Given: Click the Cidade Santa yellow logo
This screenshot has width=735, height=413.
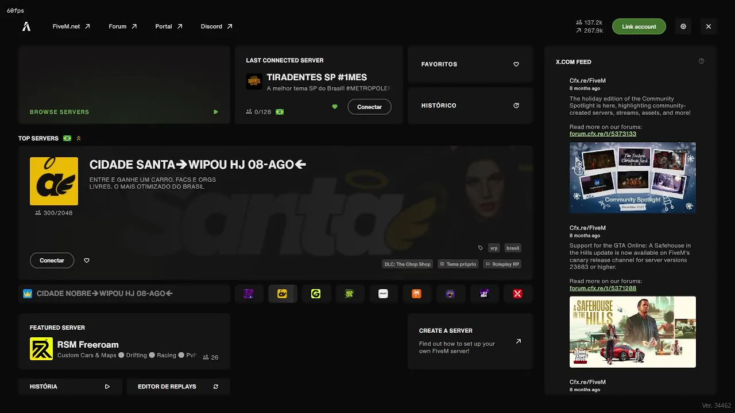Looking at the screenshot, I should (54, 181).
